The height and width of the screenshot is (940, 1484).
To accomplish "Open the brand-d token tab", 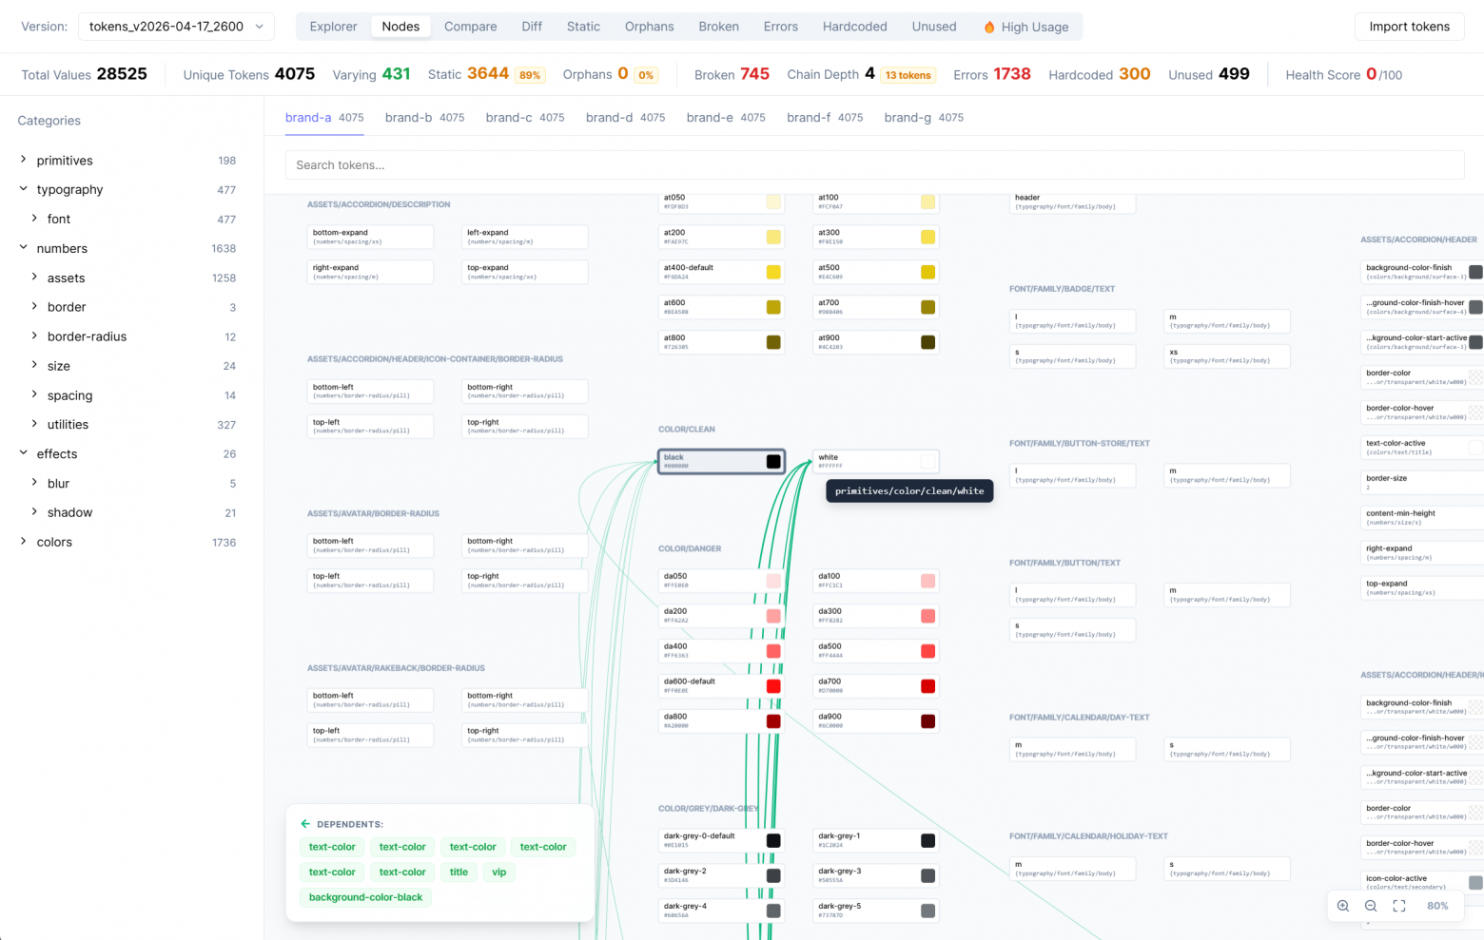I will (x=609, y=117).
